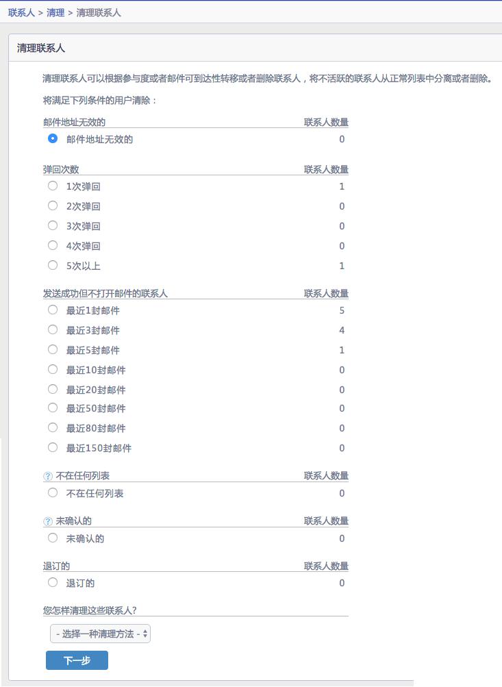The width and height of the screenshot is (502, 687).
Task: Select 最近10封邮件 radio option
Action: [x=53, y=369]
